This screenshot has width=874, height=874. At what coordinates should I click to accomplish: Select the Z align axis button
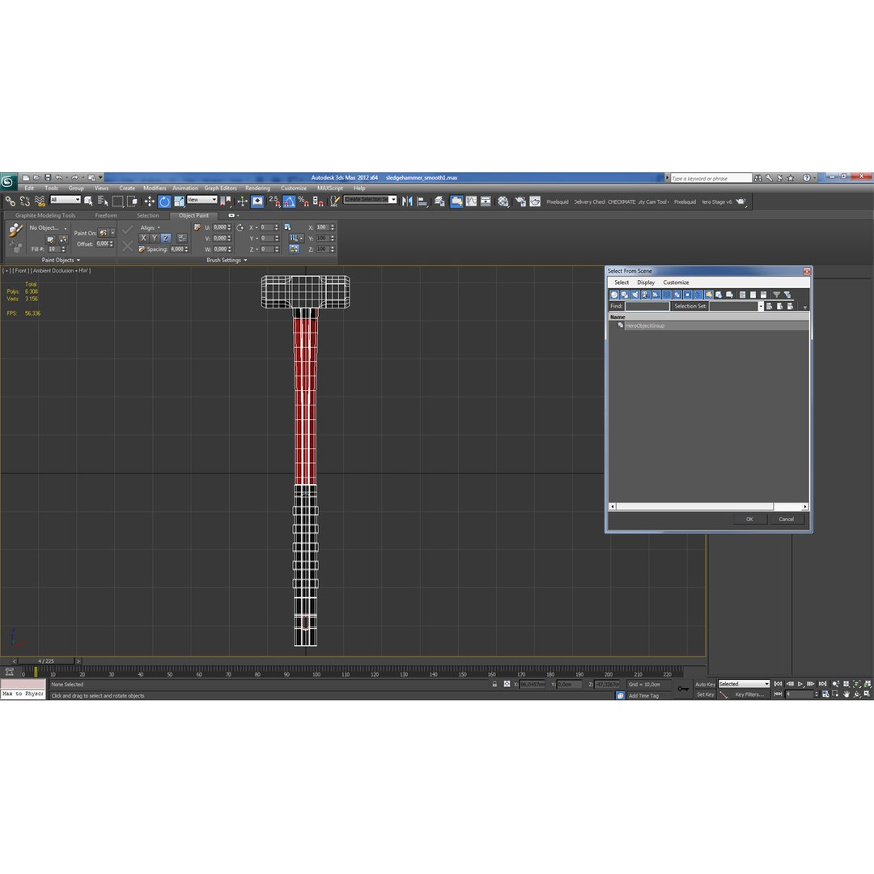point(166,238)
